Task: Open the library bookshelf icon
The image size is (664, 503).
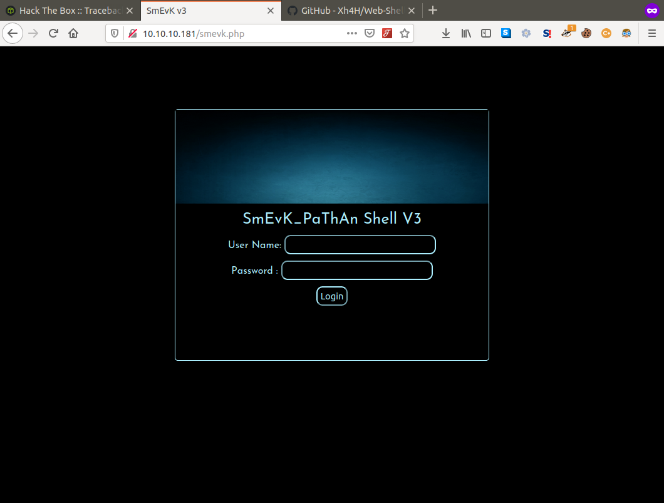Action: pos(466,33)
